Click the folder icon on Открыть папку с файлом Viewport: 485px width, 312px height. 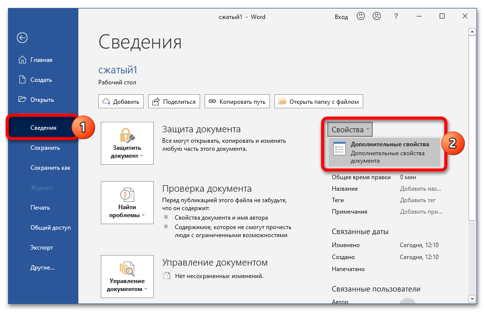[282, 101]
